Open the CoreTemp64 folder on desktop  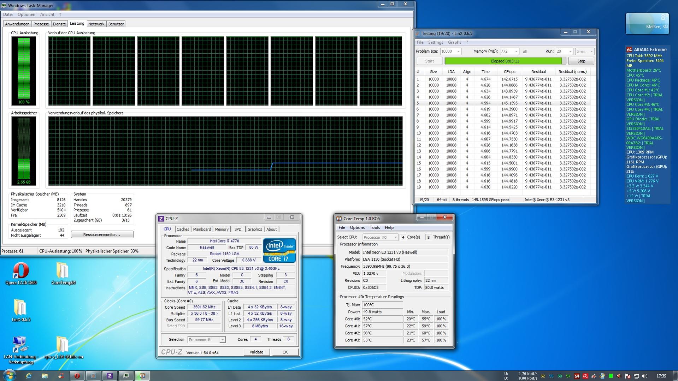click(x=63, y=273)
